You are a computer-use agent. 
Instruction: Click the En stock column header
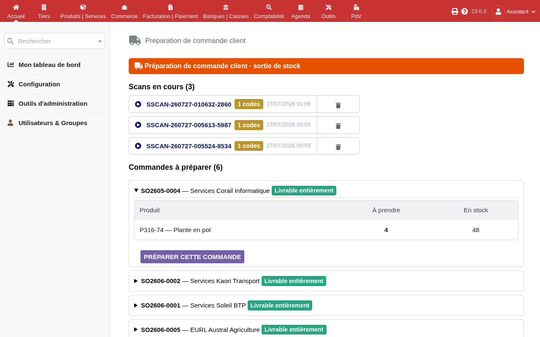pos(476,210)
